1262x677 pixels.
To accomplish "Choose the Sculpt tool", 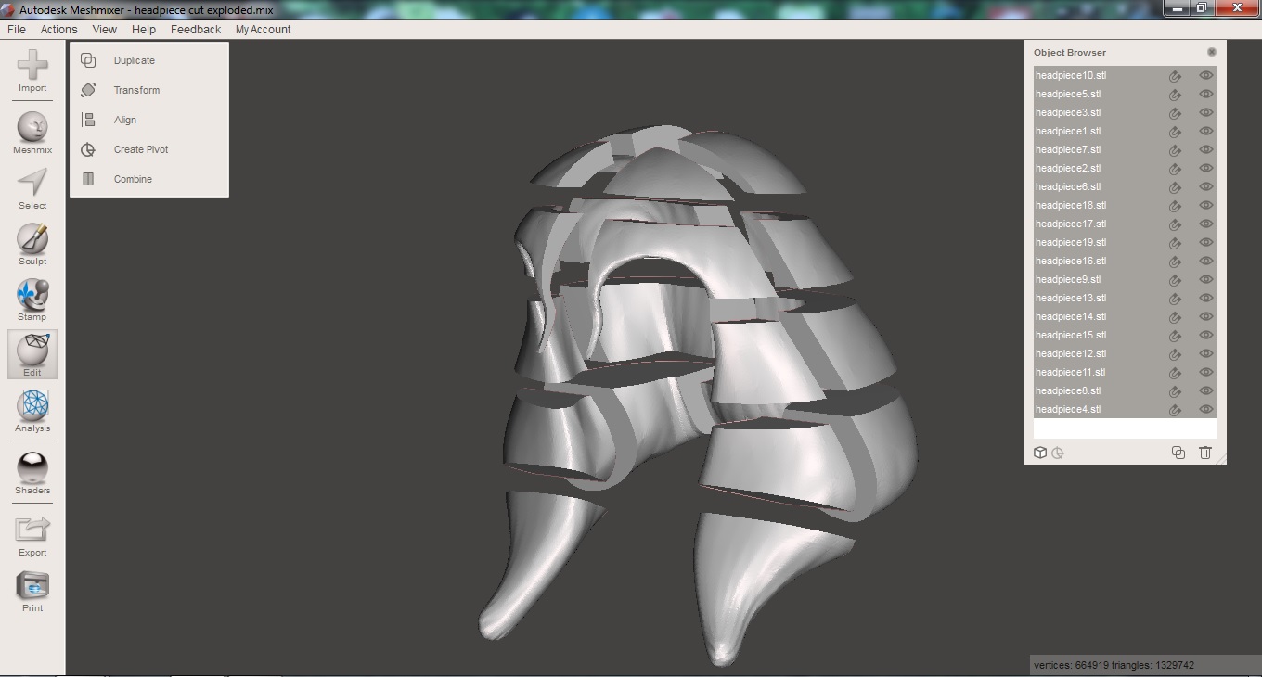I will click(x=32, y=238).
